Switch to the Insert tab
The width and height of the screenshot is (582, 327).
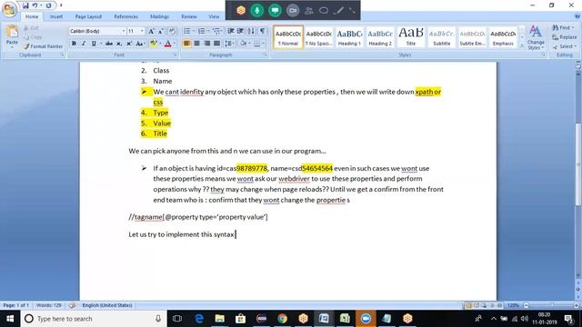(56, 16)
